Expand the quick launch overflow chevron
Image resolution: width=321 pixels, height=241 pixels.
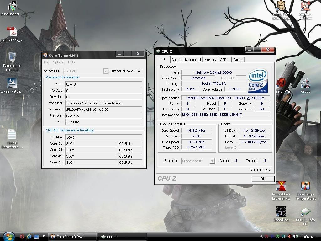(x=44, y=236)
